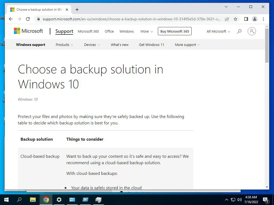
Task: Open the tab search chevron in title bar
Action: (226, 7)
